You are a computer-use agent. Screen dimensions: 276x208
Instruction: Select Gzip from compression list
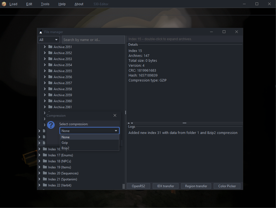click(x=65, y=143)
